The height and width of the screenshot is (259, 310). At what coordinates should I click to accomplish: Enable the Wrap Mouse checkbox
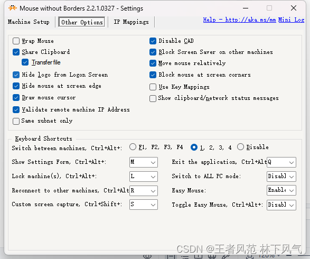16,41
